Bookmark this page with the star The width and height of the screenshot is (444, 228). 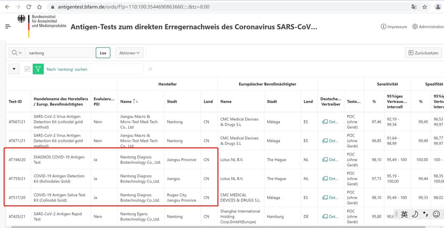pos(425,7)
